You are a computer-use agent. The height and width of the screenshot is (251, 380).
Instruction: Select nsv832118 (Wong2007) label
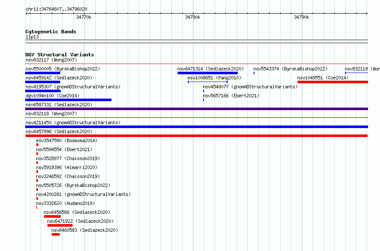pyautogui.click(x=51, y=114)
